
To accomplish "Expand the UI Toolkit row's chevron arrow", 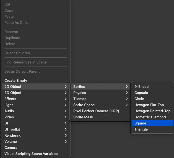I will point(66,129).
